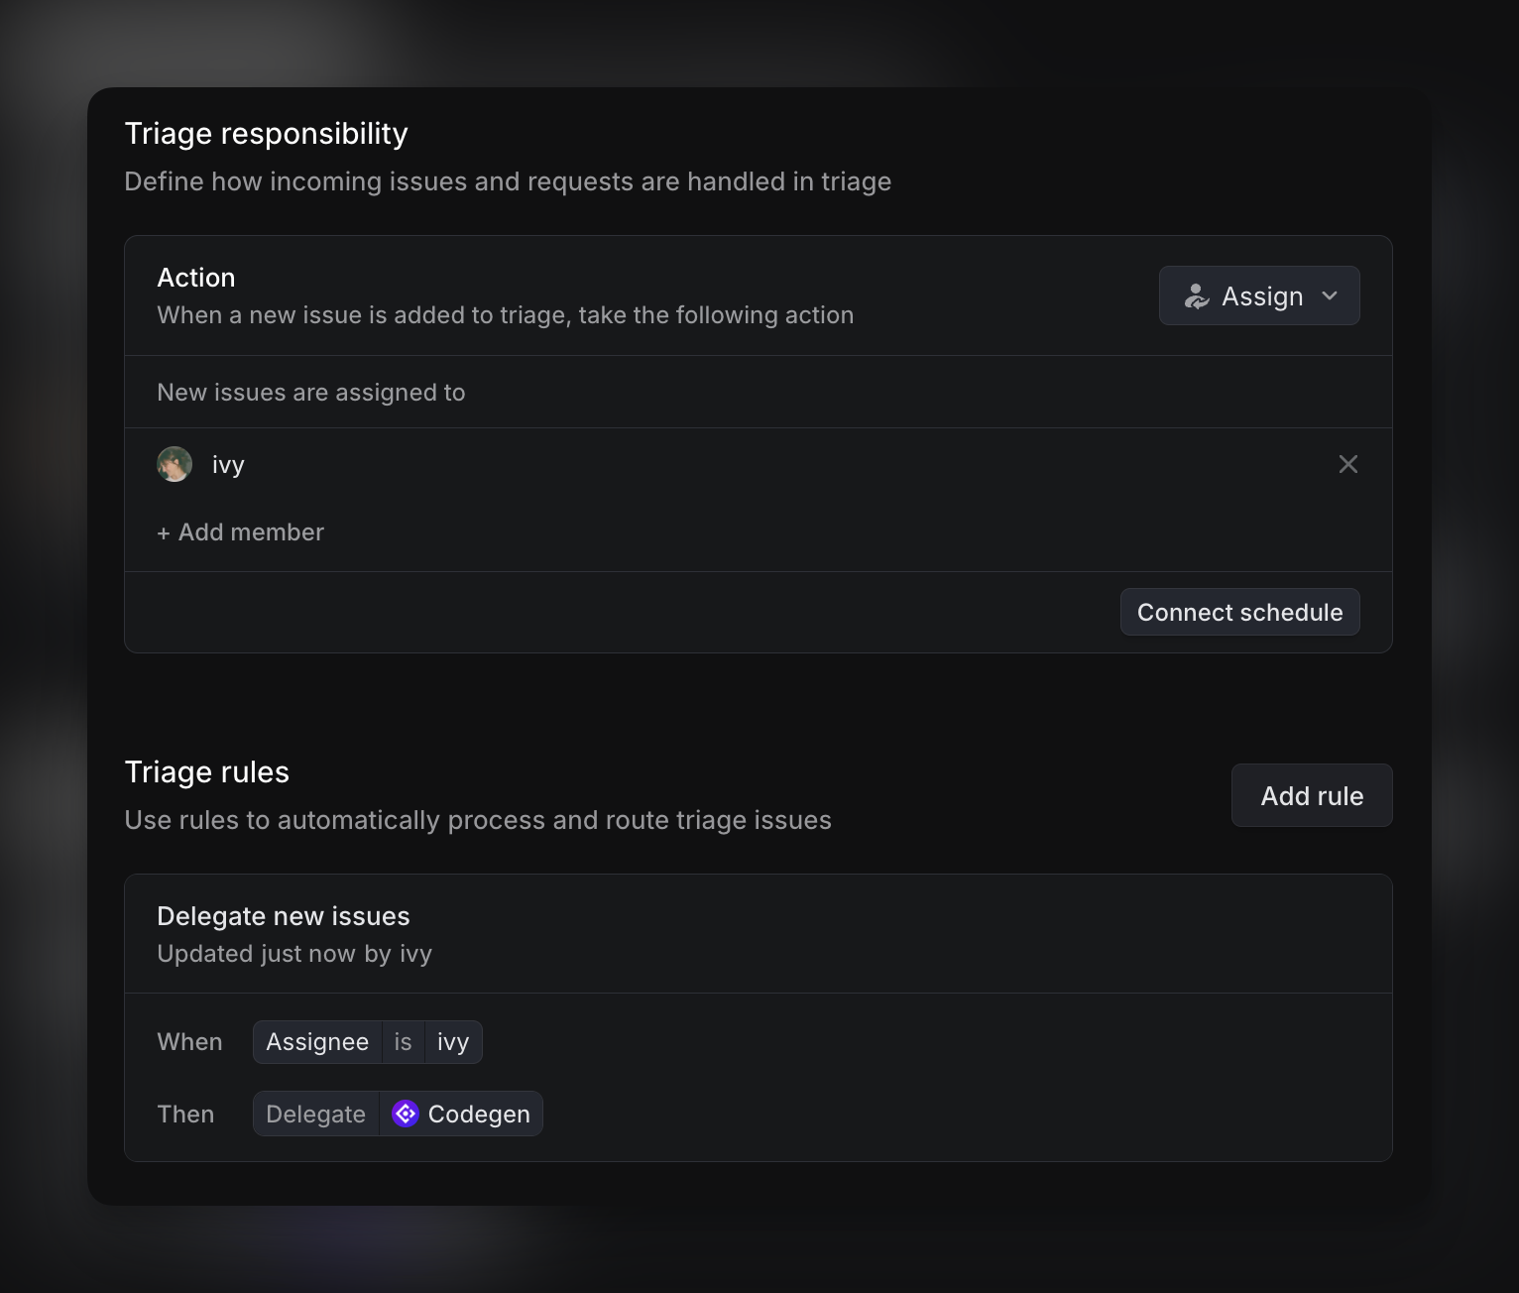Click the purple Codegen logo icon

(x=406, y=1115)
